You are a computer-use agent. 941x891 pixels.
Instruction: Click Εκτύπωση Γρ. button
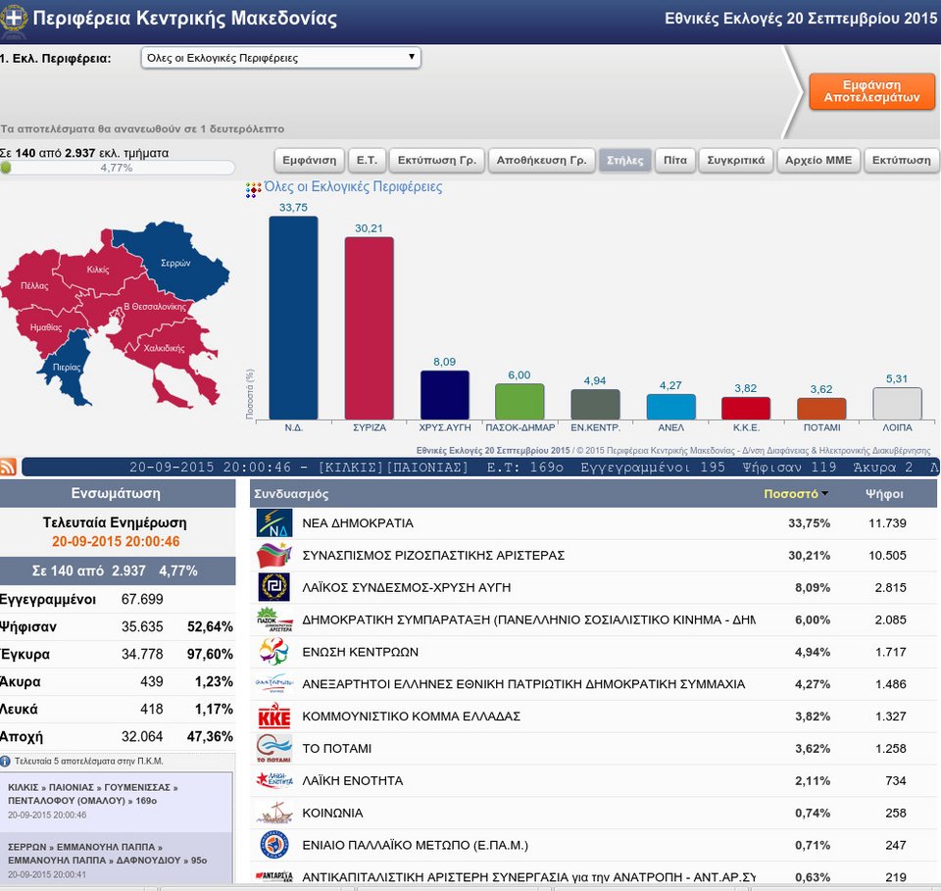(437, 160)
